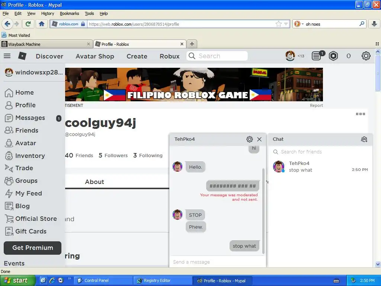This screenshot has width=381, height=286.
Task: Open Trade in the sidebar
Action: point(19,168)
